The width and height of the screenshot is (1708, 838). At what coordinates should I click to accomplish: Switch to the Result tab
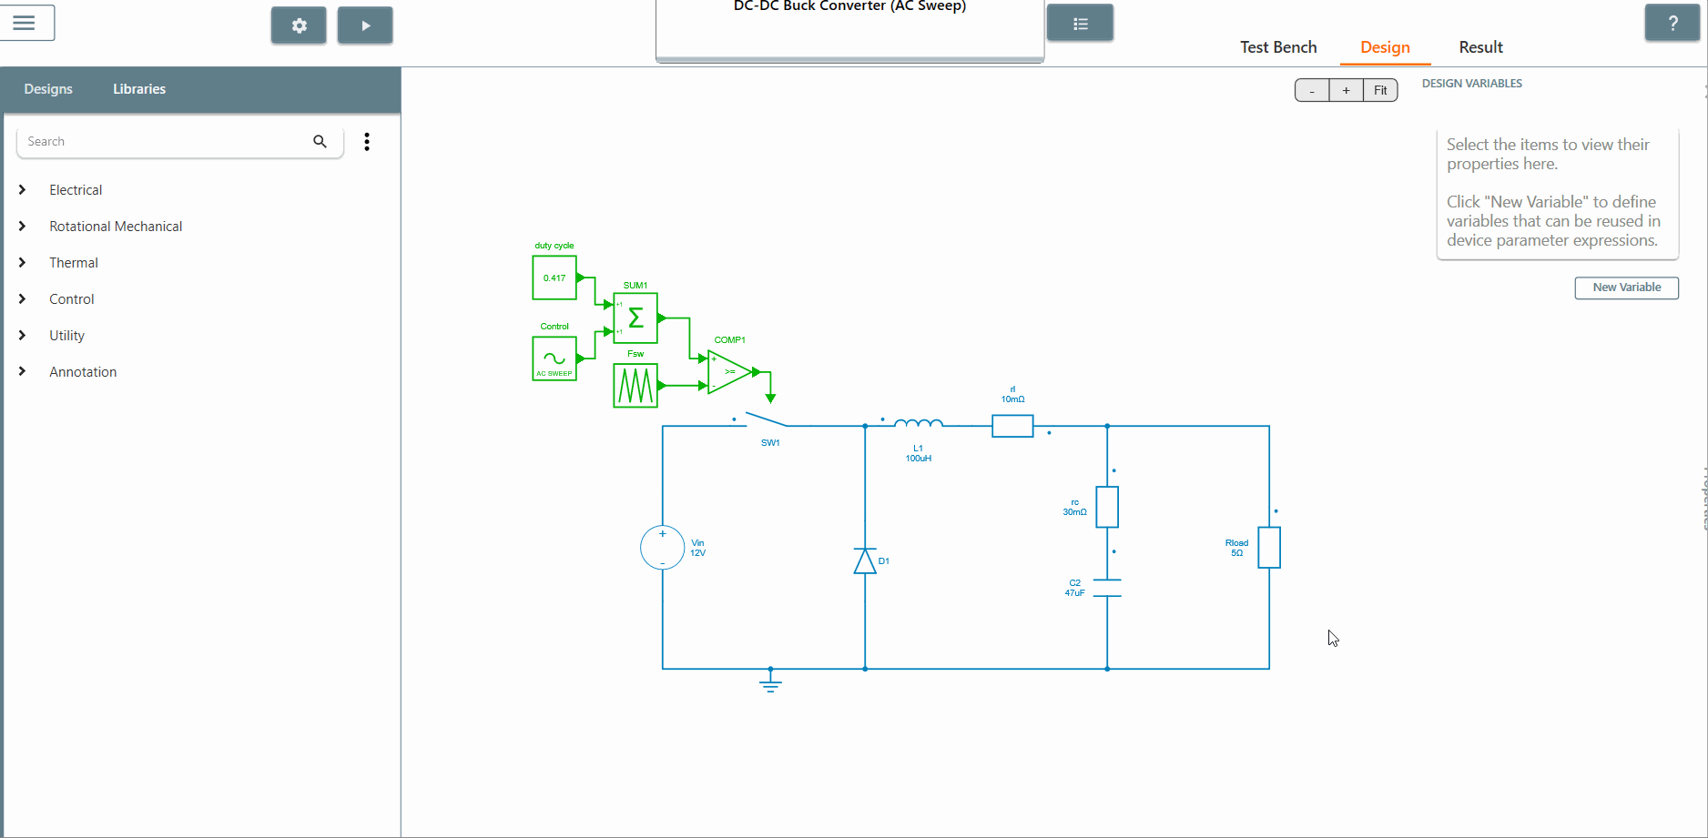pos(1480,47)
